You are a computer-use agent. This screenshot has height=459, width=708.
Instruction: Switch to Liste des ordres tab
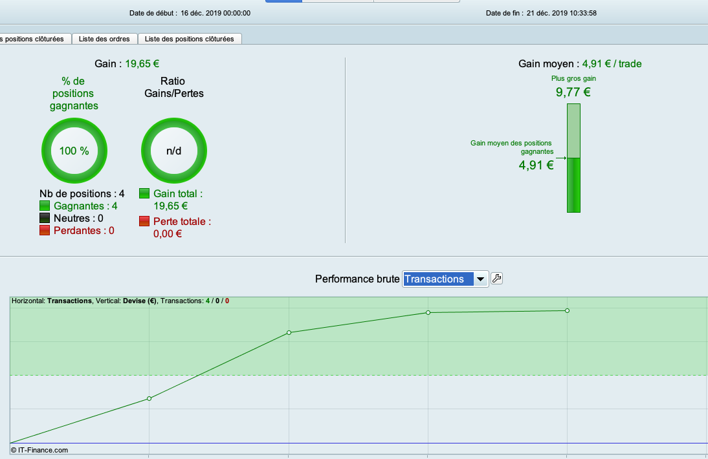[x=104, y=39]
